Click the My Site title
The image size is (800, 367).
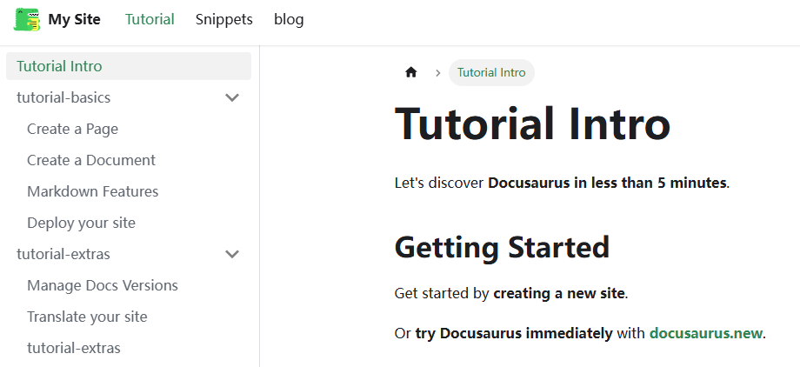click(x=75, y=19)
